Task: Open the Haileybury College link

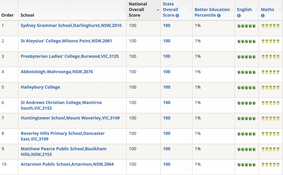Action: click(40, 87)
